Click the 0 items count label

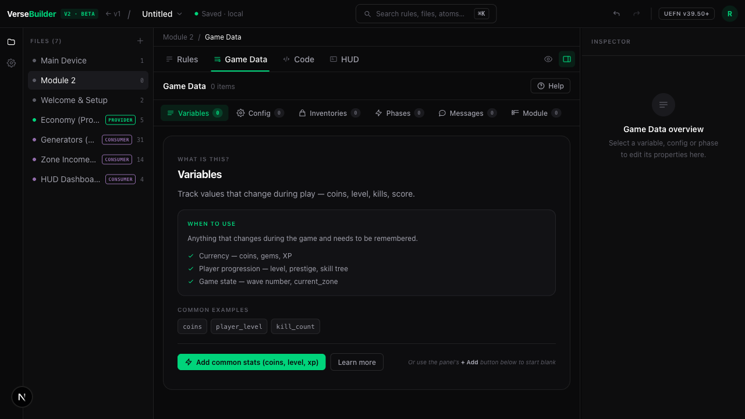point(223,86)
